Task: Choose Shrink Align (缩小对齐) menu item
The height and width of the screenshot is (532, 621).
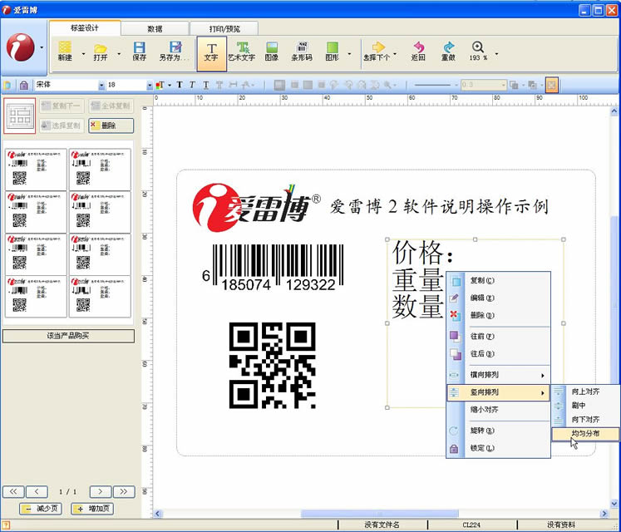Action: (498, 410)
